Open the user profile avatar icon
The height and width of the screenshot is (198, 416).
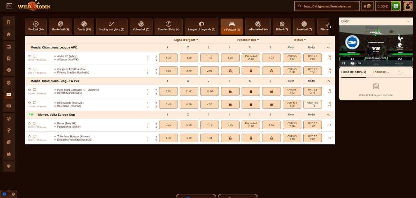tap(407, 6)
